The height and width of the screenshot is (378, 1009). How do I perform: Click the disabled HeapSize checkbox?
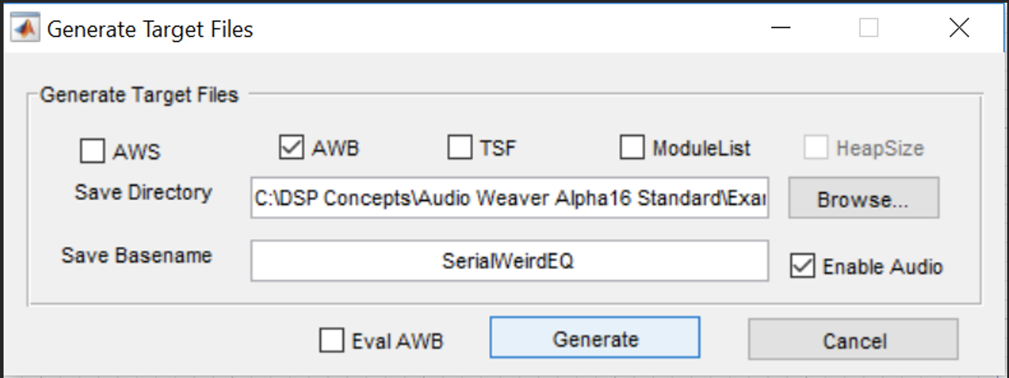coord(816,147)
